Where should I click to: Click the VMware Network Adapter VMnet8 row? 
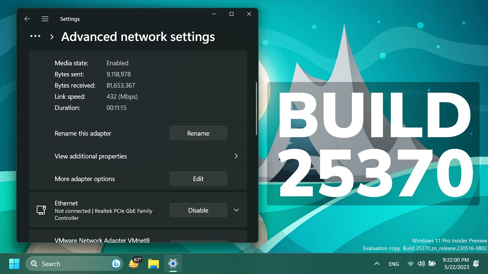[x=138, y=236]
